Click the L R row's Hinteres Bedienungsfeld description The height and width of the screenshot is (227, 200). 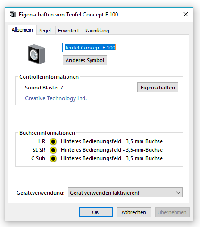(x=112, y=141)
